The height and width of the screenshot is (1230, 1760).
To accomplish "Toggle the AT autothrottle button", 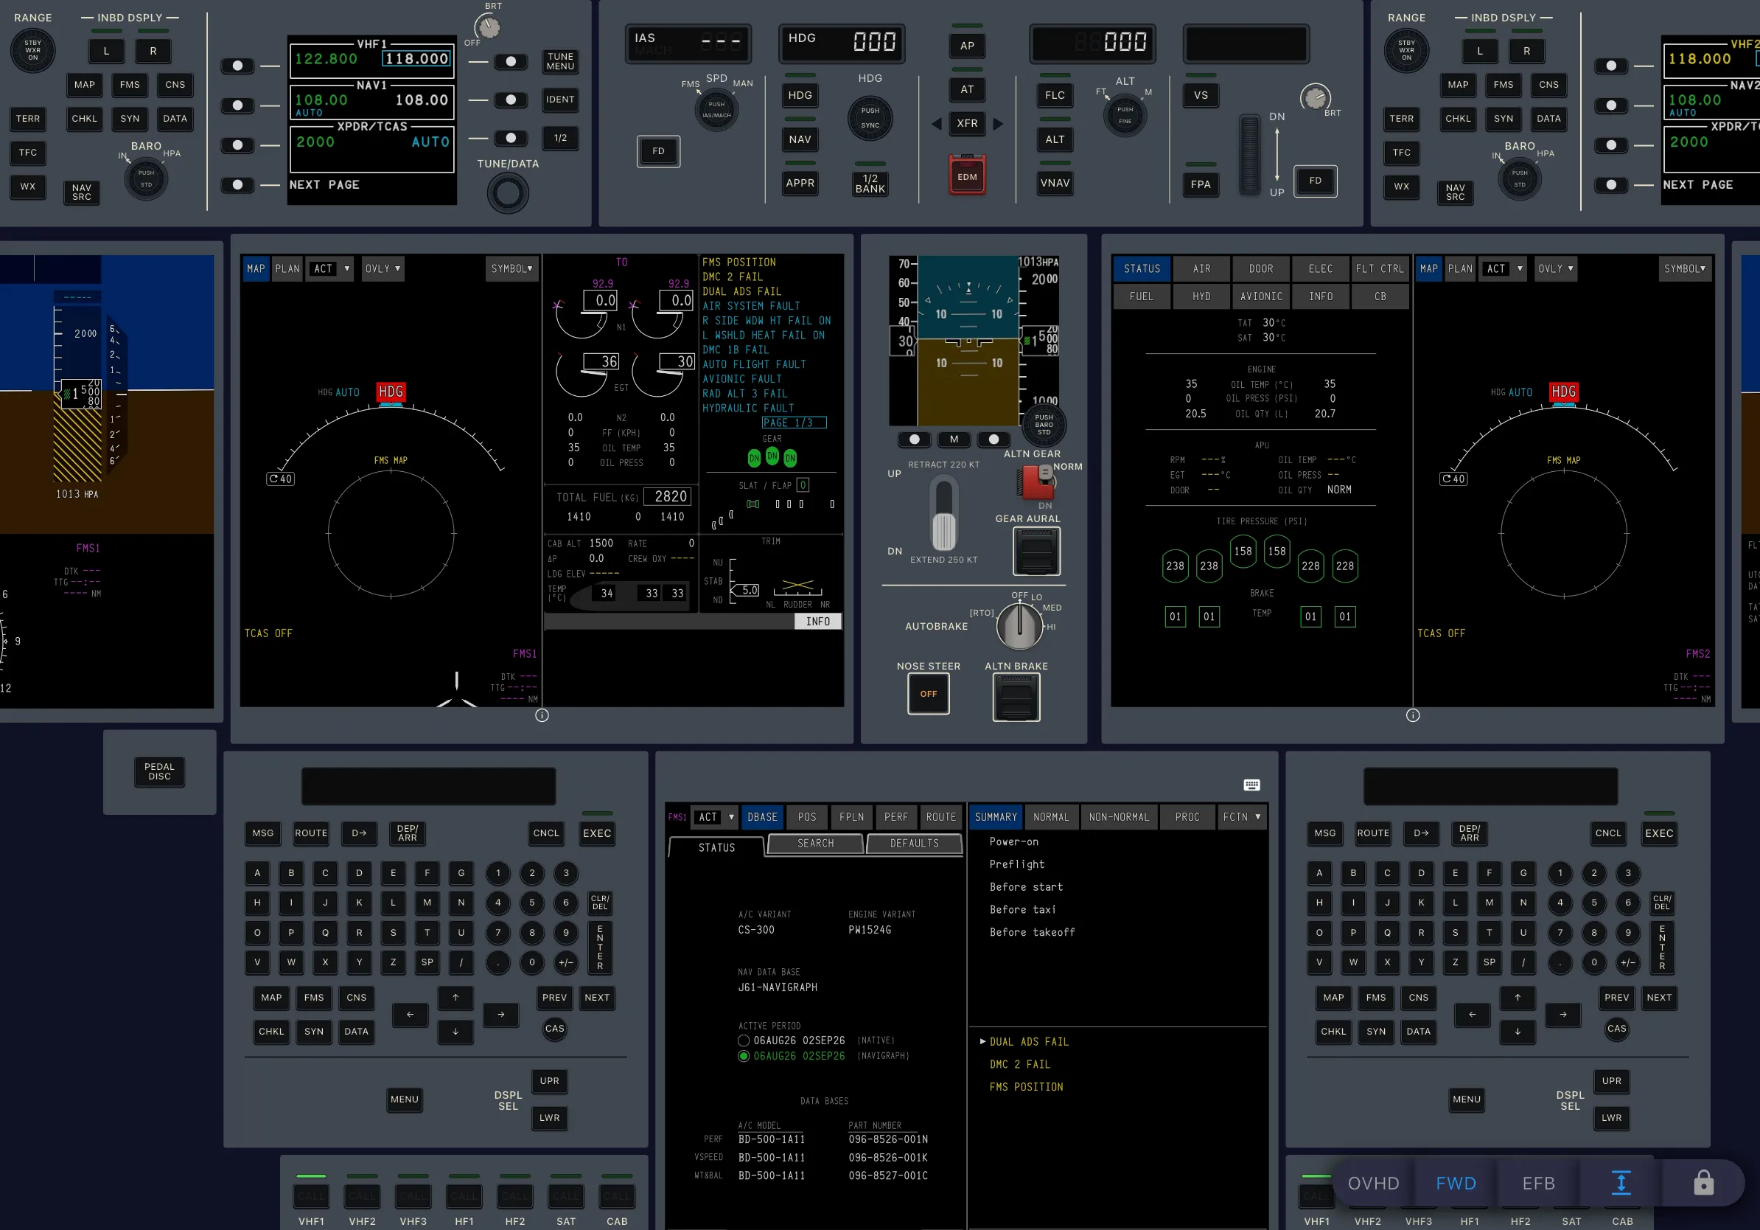I will click(x=968, y=89).
